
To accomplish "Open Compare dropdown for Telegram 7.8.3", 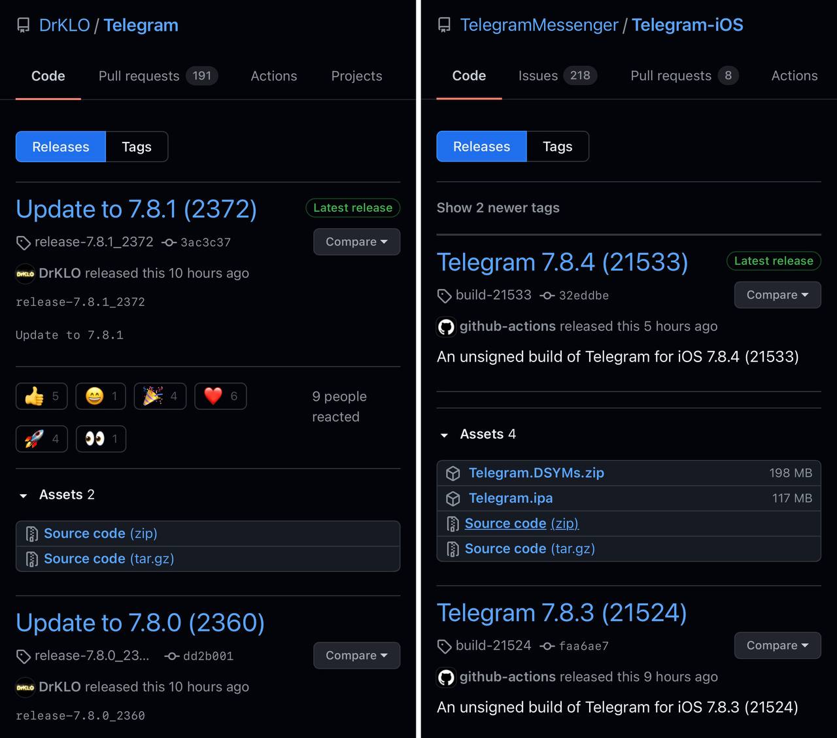I will 777,645.
